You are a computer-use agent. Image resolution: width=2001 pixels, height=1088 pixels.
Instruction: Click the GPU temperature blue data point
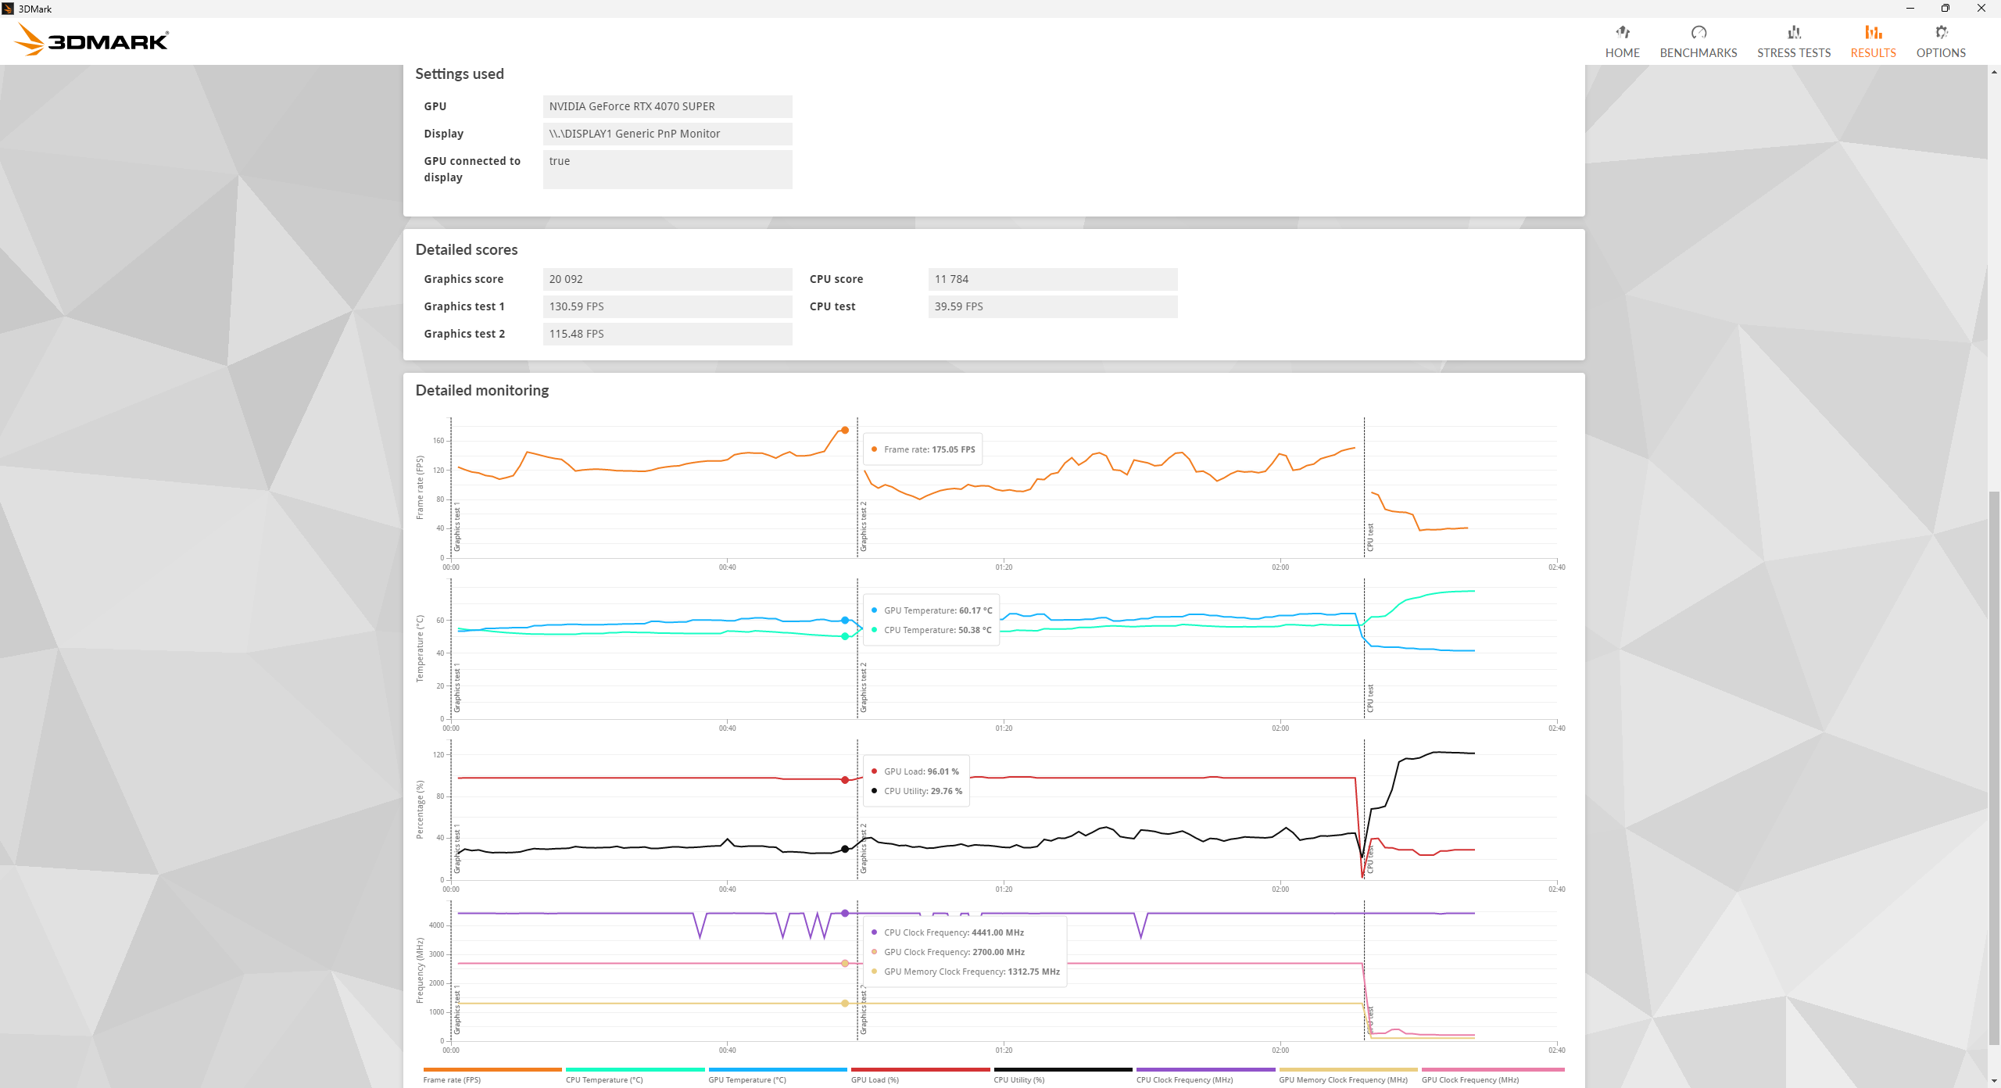(845, 620)
